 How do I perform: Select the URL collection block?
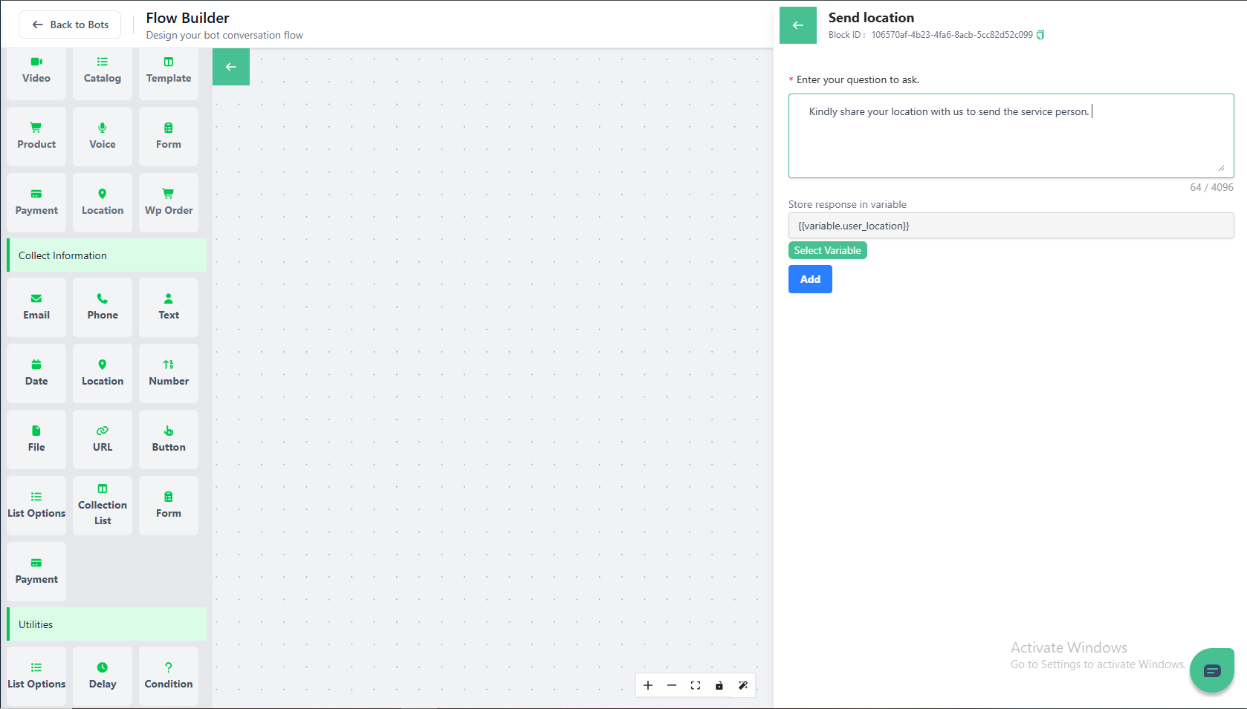point(103,440)
